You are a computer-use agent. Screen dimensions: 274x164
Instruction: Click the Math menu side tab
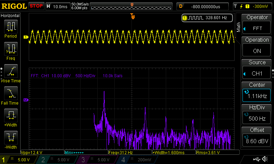[238, 27]
